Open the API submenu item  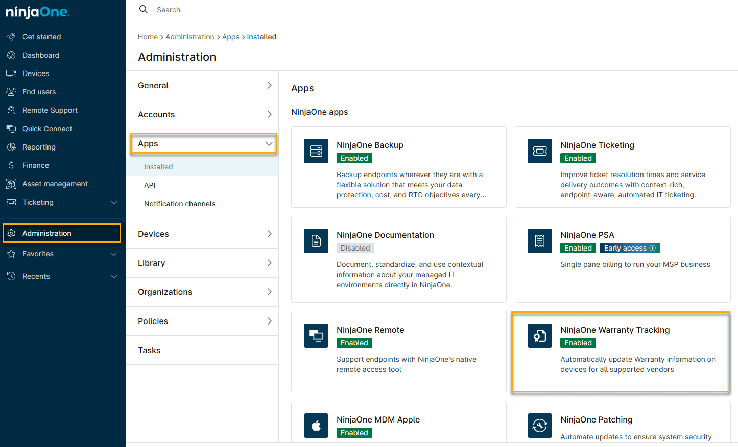150,185
